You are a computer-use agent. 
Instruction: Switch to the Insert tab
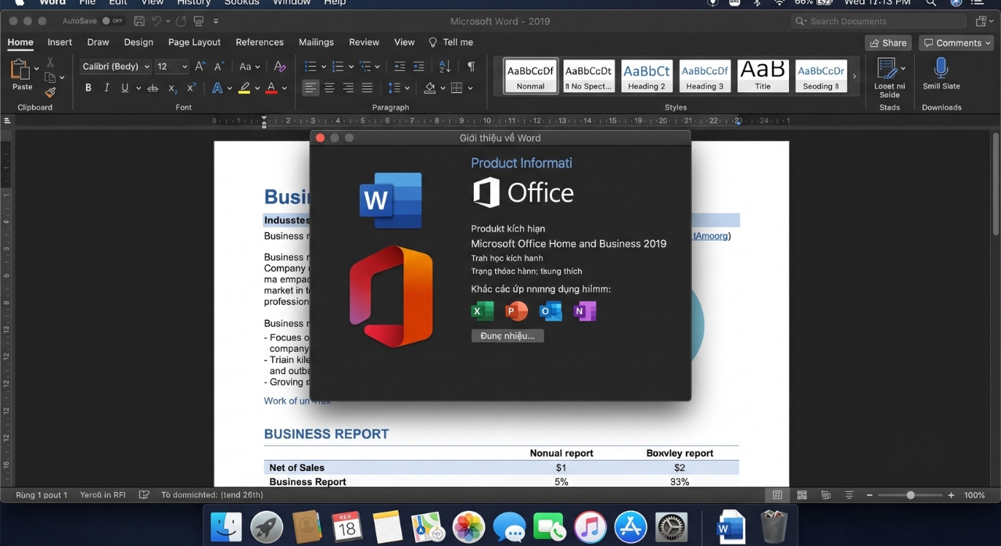59,42
